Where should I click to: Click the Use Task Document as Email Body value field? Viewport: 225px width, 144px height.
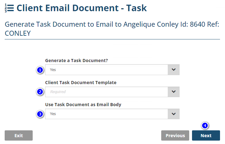point(106,114)
